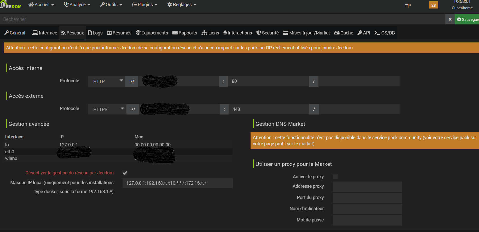Open the Plugins menu

pyautogui.click(x=144, y=5)
